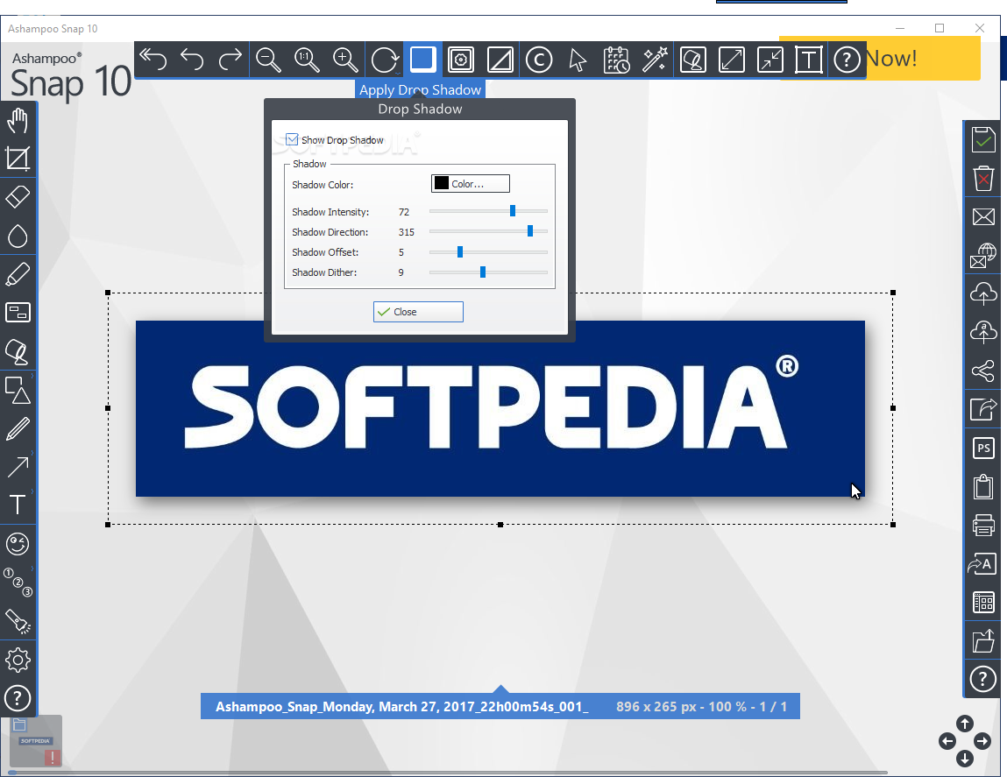Screen dimensions: 1007x777
Task: Open the Shadow Color picker button
Action: point(470,184)
